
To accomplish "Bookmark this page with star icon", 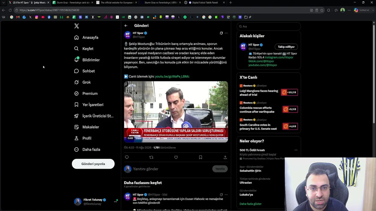I will tap(322, 10).
